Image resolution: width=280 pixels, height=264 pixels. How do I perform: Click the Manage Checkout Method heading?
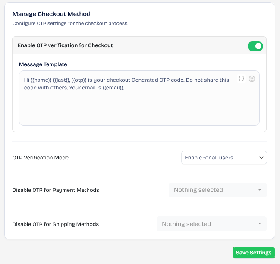(51, 14)
